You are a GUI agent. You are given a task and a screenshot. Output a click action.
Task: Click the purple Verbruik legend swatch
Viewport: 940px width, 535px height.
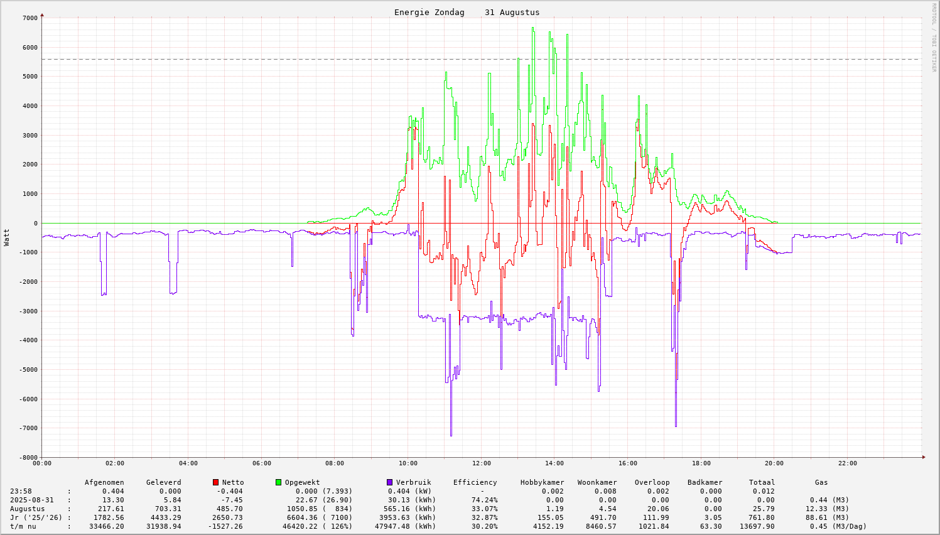coord(389,482)
